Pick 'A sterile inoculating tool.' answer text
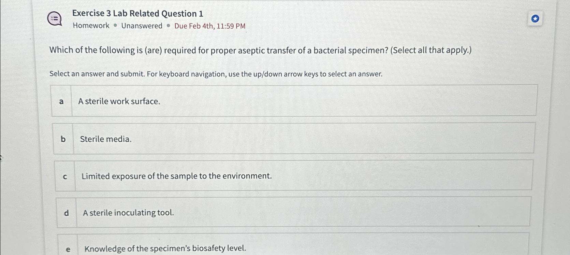The image size is (570, 255). [128, 213]
